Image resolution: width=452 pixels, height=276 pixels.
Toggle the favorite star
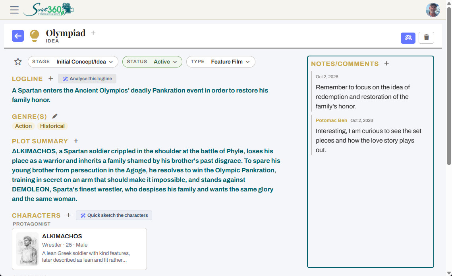click(18, 62)
